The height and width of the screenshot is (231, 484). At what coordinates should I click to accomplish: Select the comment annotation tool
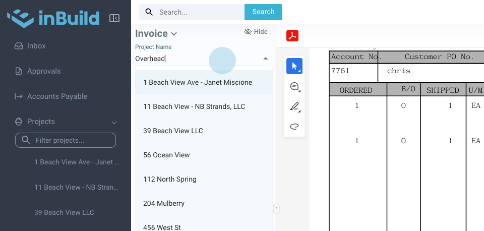[x=294, y=87]
